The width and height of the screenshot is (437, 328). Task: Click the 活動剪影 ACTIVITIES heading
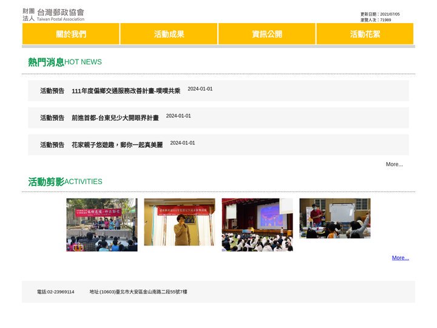tap(65, 182)
